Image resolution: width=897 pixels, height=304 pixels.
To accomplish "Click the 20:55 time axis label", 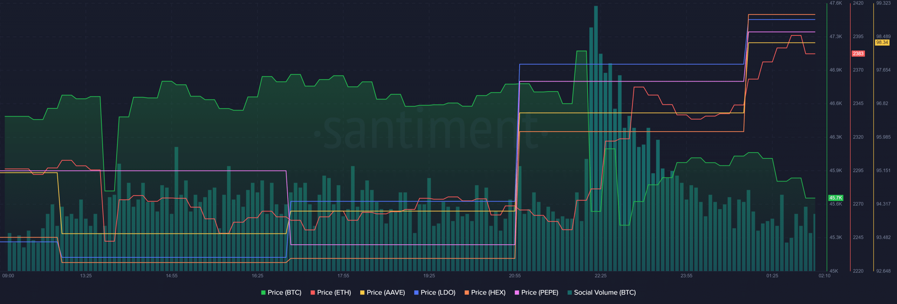I will pos(515,276).
